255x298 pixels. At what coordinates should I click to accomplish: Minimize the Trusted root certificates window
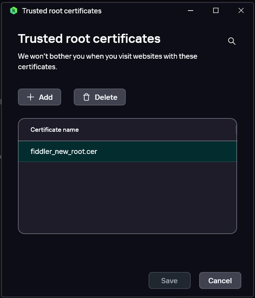point(191,11)
